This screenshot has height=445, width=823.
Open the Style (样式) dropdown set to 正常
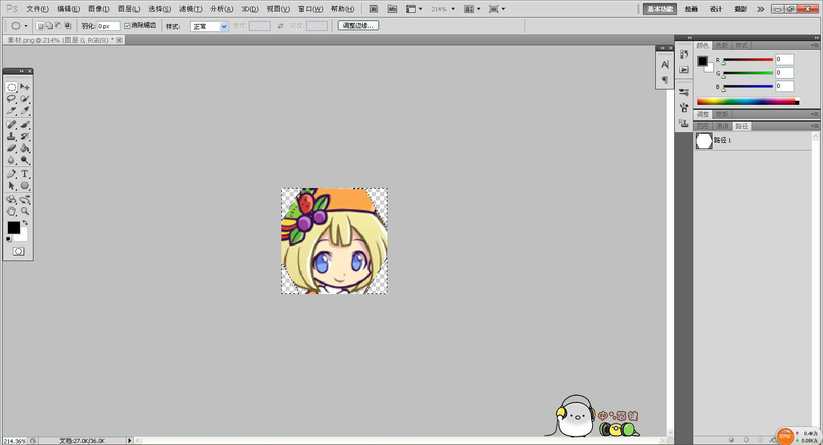pos(209,26)
